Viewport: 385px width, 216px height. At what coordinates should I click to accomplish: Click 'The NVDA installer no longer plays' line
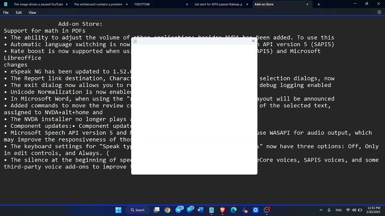[x=68, y=119]
